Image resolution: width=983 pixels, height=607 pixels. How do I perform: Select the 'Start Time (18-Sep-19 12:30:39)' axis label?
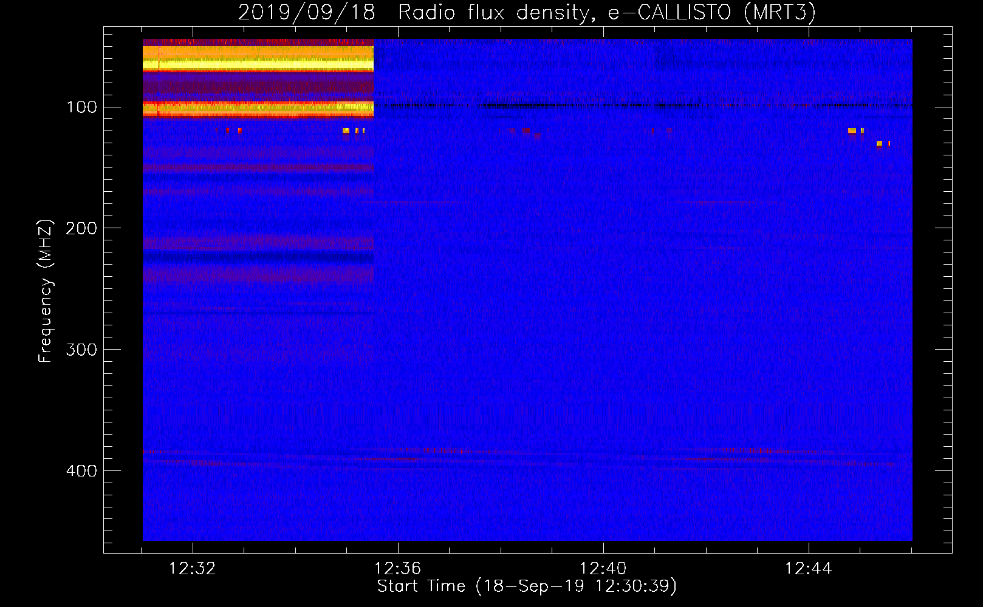tap(527, 586)
